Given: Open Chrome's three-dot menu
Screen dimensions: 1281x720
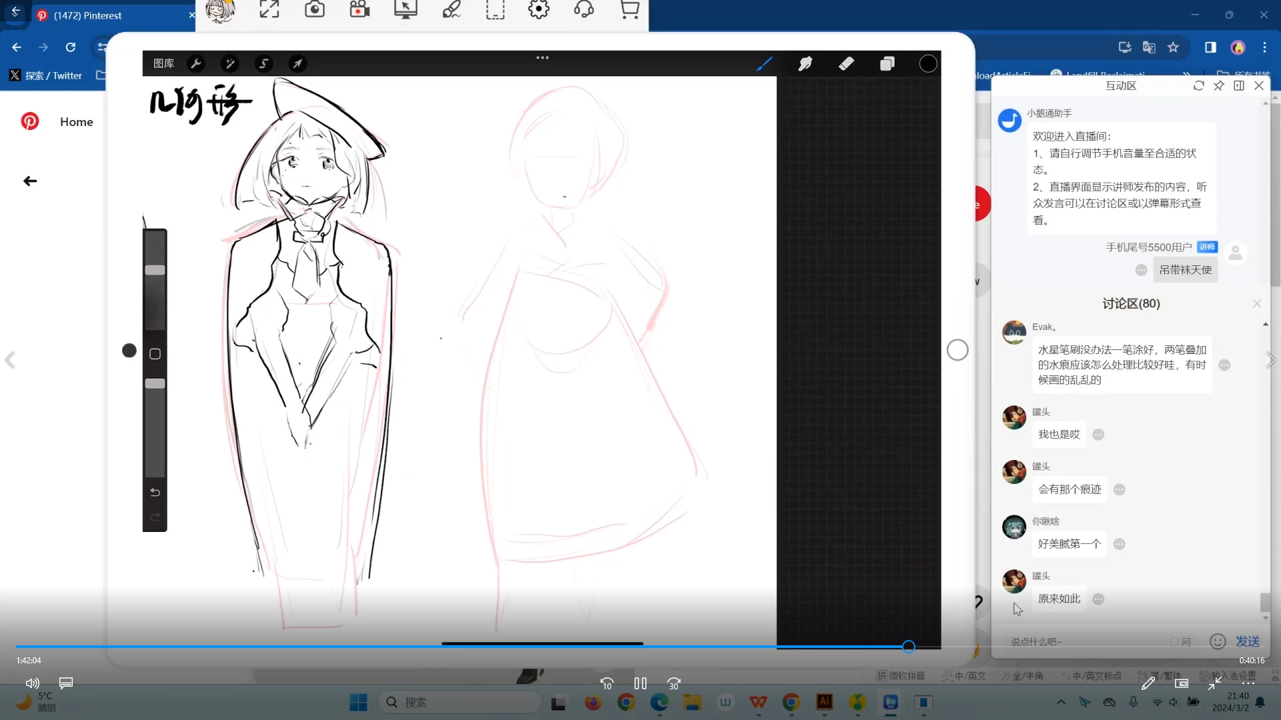Looking at the screenshot, I should pyautogui.click(x=1265, y=47).
